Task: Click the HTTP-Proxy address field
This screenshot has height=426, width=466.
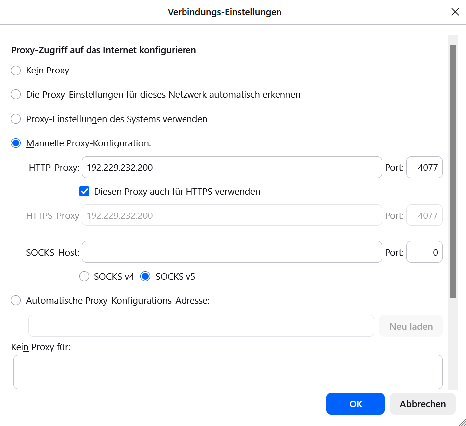Action: coord(231,168)
